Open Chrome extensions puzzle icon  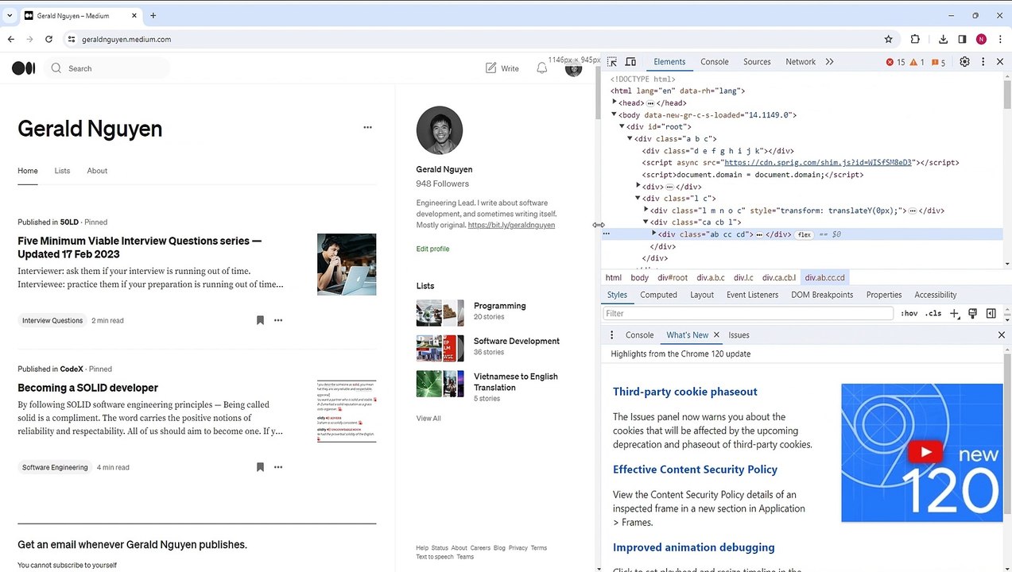(x=915, y=39)
